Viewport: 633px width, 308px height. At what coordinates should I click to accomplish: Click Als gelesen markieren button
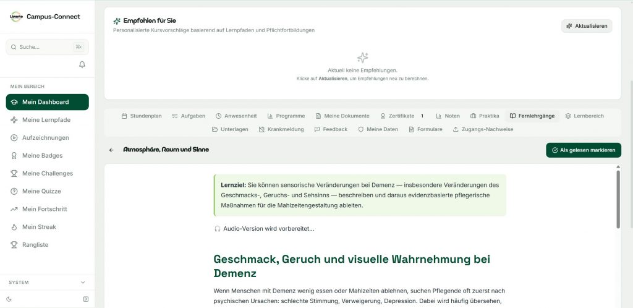(584, 150)
